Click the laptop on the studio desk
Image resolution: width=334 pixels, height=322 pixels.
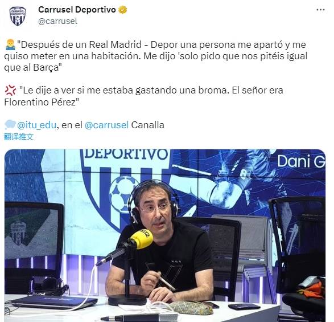(x=54, y=301)
